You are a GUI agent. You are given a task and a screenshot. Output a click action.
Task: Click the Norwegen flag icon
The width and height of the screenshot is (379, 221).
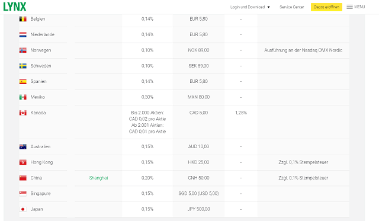pyautogui.click(x=23, y=50)
